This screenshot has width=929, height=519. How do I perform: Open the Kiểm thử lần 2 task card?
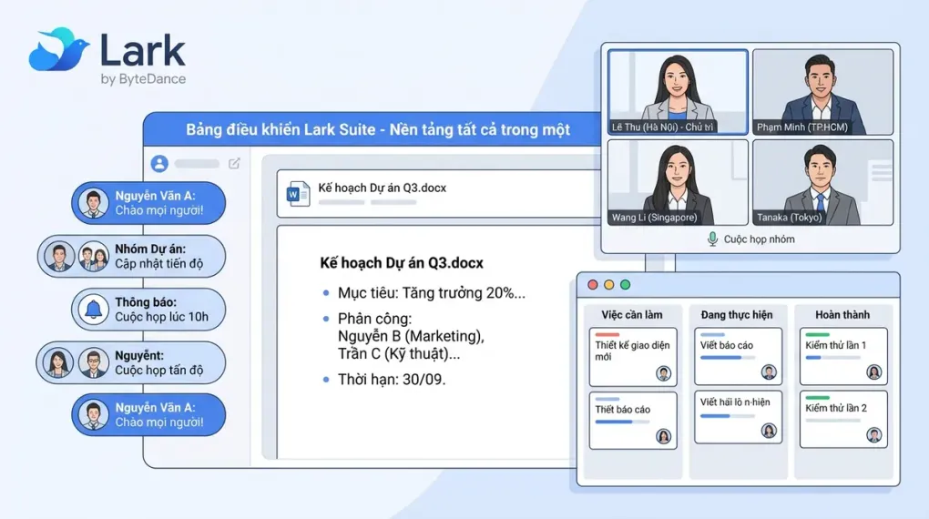843,419
